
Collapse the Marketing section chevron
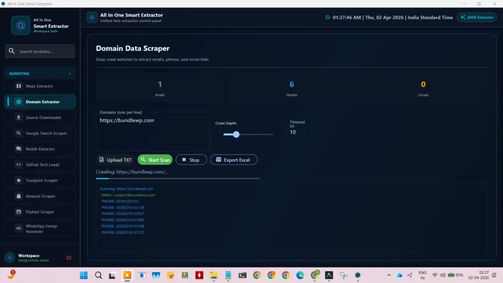click(70, 74)
